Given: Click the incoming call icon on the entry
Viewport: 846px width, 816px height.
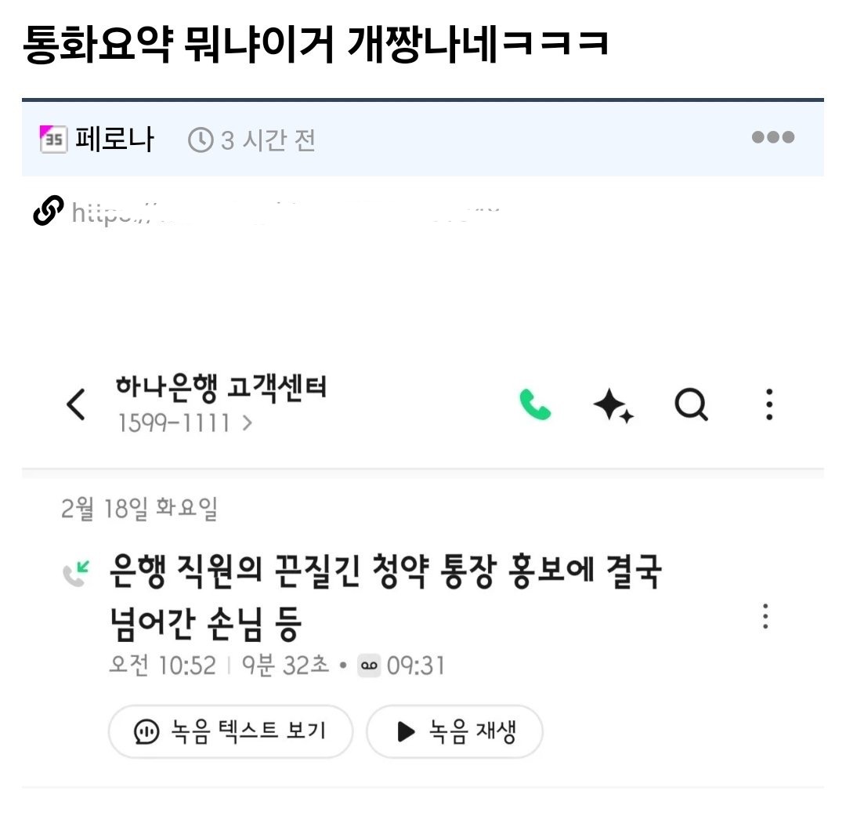Looking at the screenshot, I should tap(76, 574).
